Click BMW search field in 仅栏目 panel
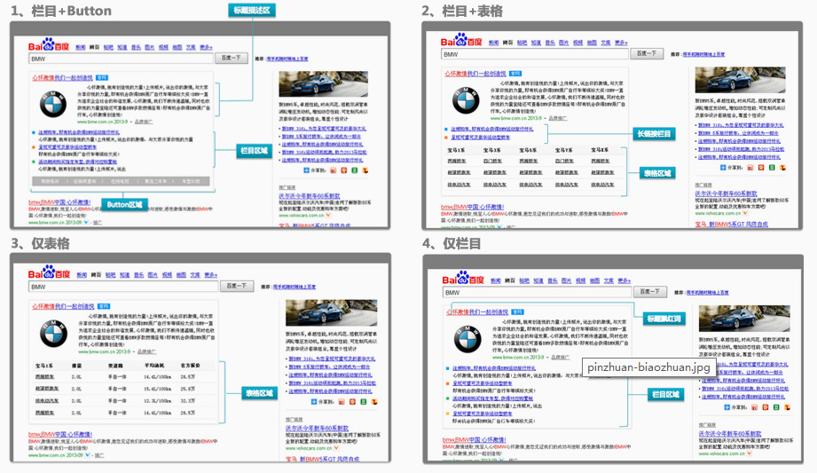817x473 pixels. (538, 293)
